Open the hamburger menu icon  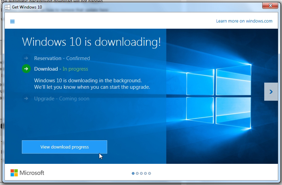coord(12,22)
